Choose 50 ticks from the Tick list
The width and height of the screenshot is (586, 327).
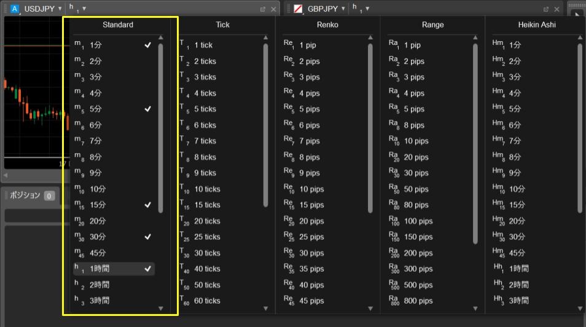coord(207,285)
